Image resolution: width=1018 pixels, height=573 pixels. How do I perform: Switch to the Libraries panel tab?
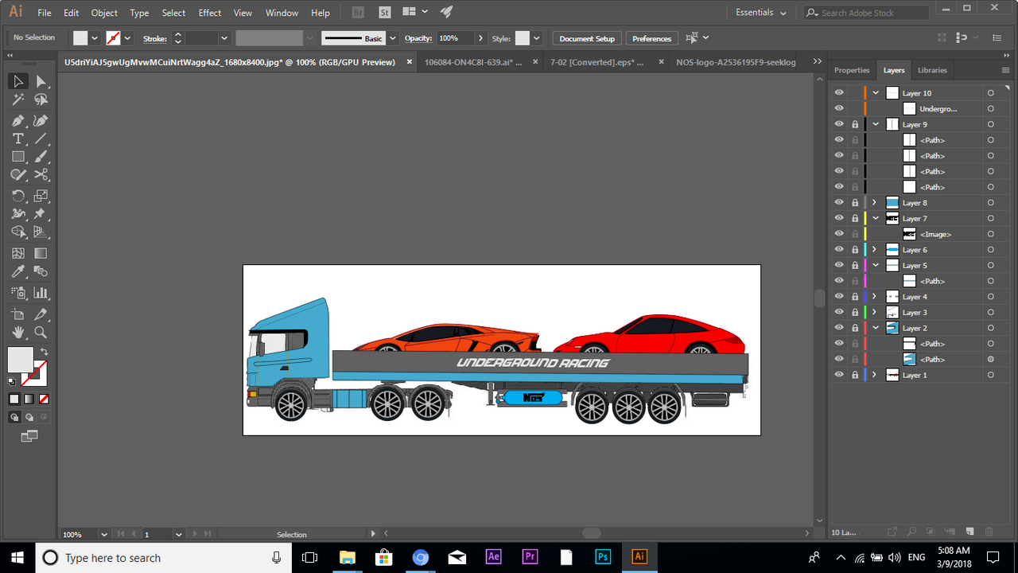pos(932,70)
